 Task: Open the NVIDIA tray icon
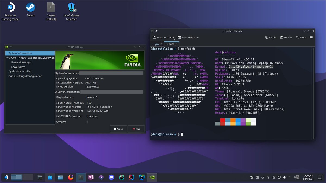point(297,177)
